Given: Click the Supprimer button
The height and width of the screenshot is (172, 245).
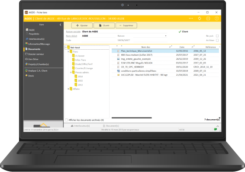Looking at the screenshot, I should 126,25.
